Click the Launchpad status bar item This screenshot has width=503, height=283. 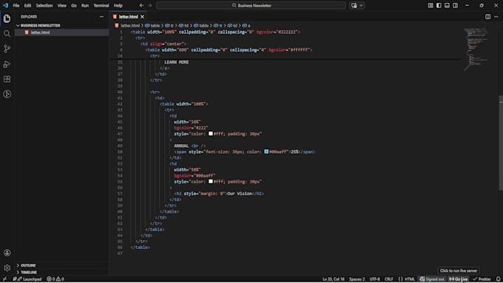[27, 279]
